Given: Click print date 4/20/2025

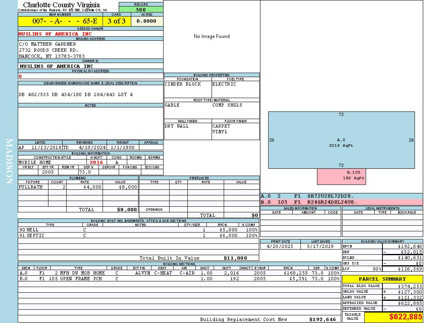Looking at the screenshot, I should [280, 247].
